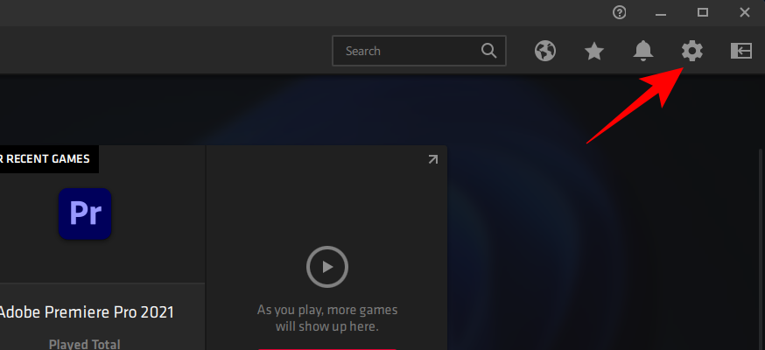This screenshot has width=765, height=350.
Task: Click the Played Total label
Action: point(84,344)
